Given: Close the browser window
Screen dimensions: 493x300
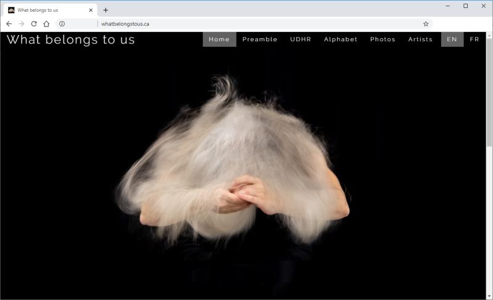Looking at the screenshot, I should [x=484, y=6].
